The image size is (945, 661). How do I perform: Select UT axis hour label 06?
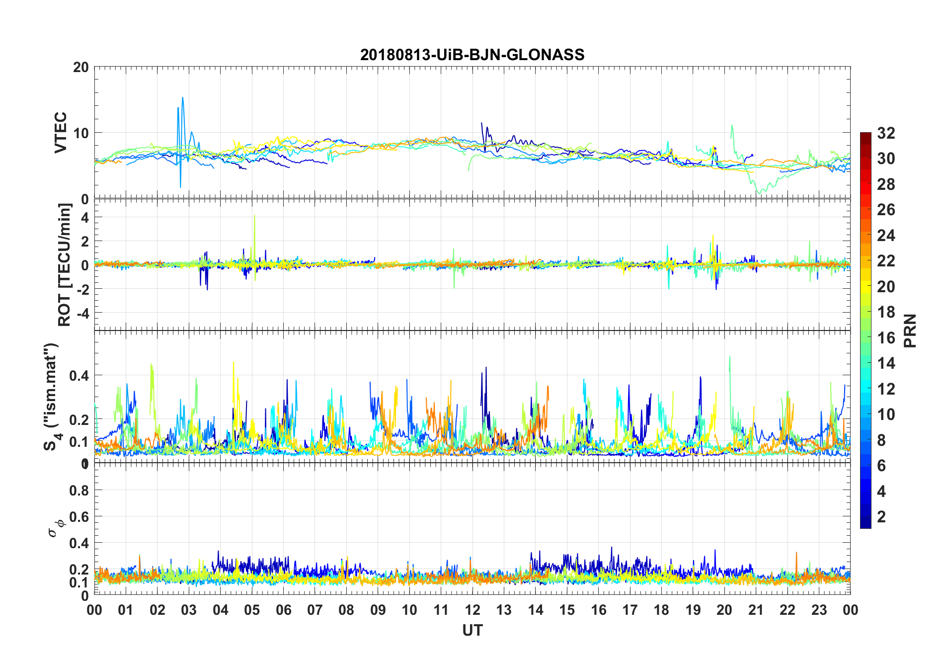tap(283, 610)
